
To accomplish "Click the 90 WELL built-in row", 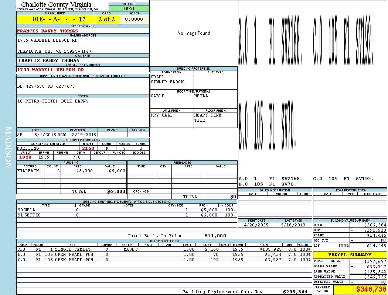I will click(x=127, y=210).
